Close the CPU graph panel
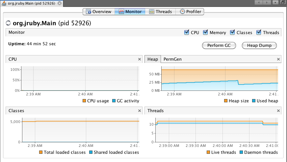Image resolution: width=287 pixels, height=162 pixels. pyautogui.click(x=140, y=59)
